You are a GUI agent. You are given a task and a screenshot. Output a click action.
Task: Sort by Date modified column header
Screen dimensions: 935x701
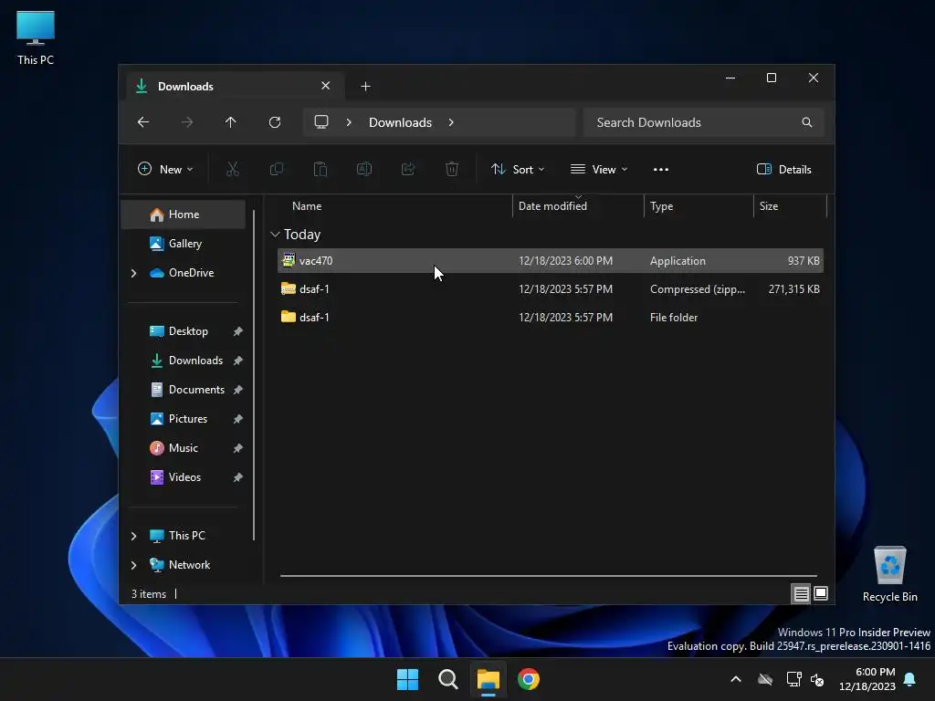[x=578, y=206]
